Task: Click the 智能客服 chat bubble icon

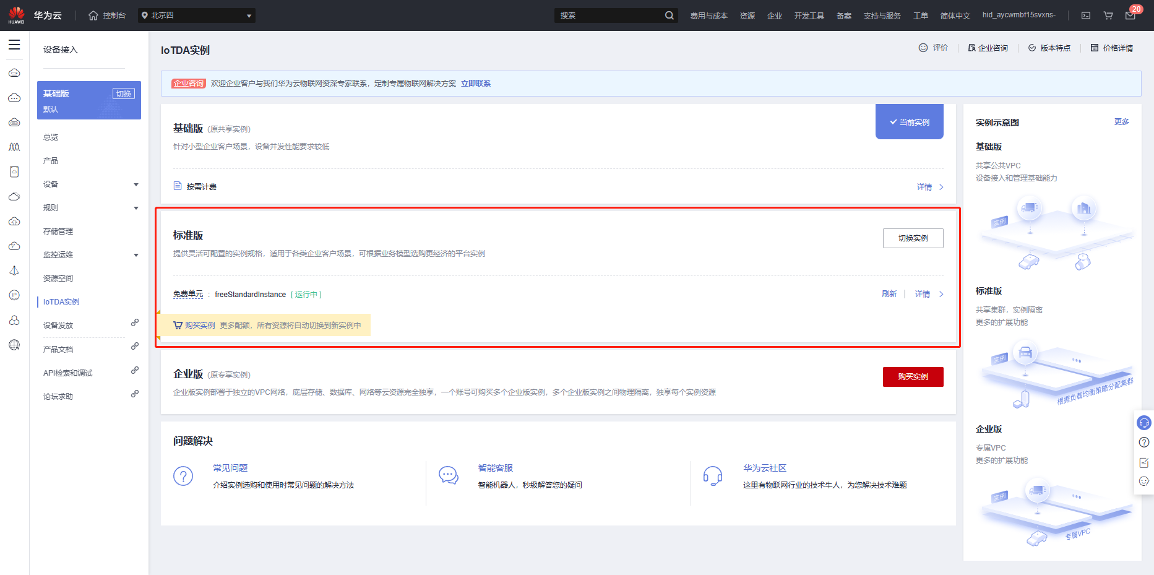Action: pyautogui.click(x=449, y=475)
